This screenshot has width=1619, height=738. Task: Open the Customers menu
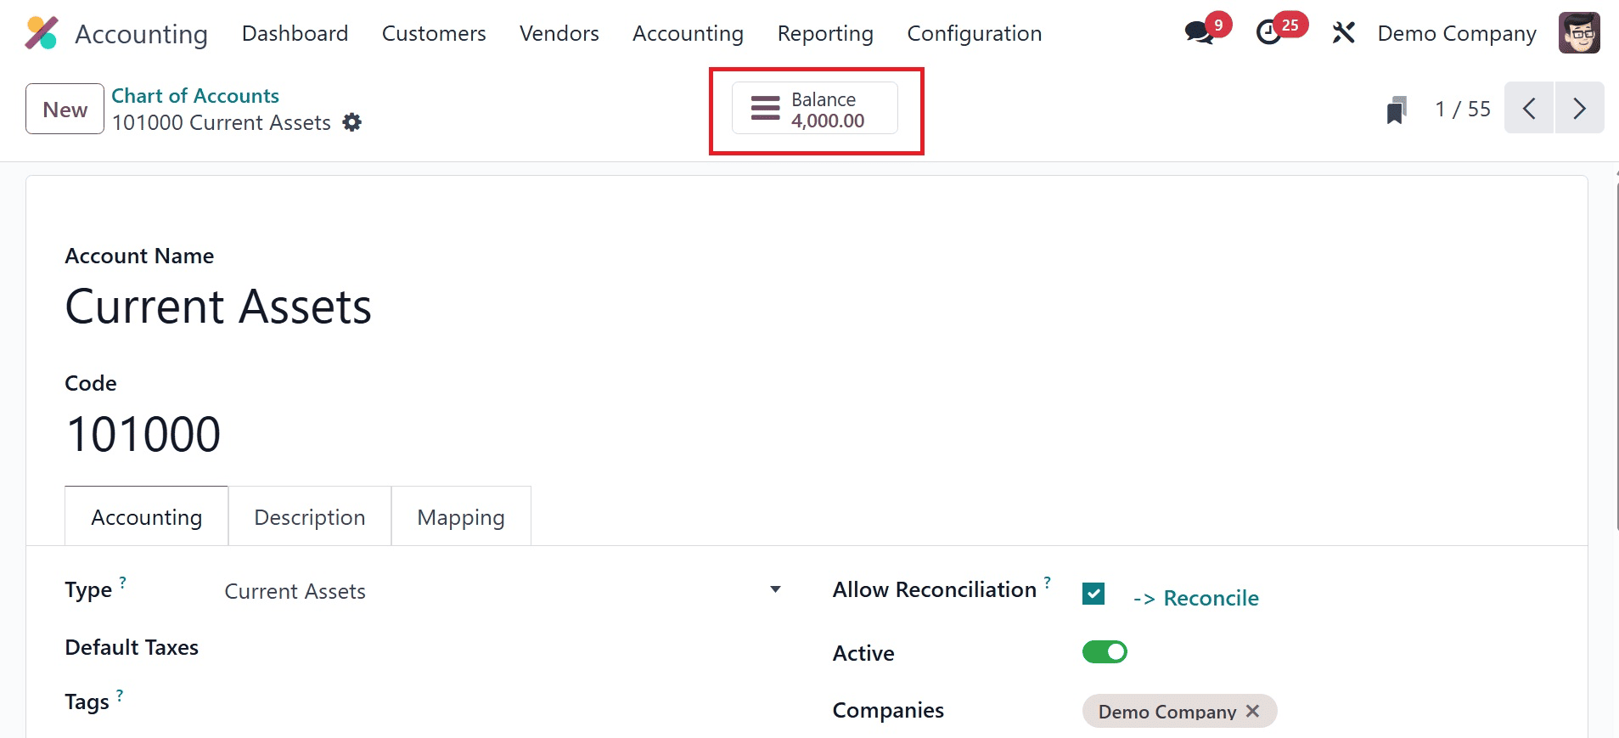click(x=434, y=33)
